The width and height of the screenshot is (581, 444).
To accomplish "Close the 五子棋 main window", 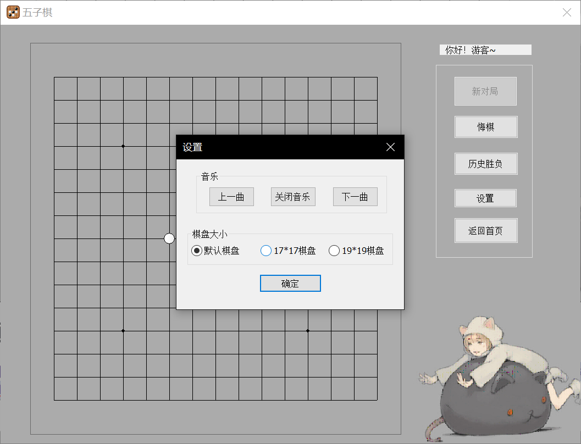I will 567,12.
